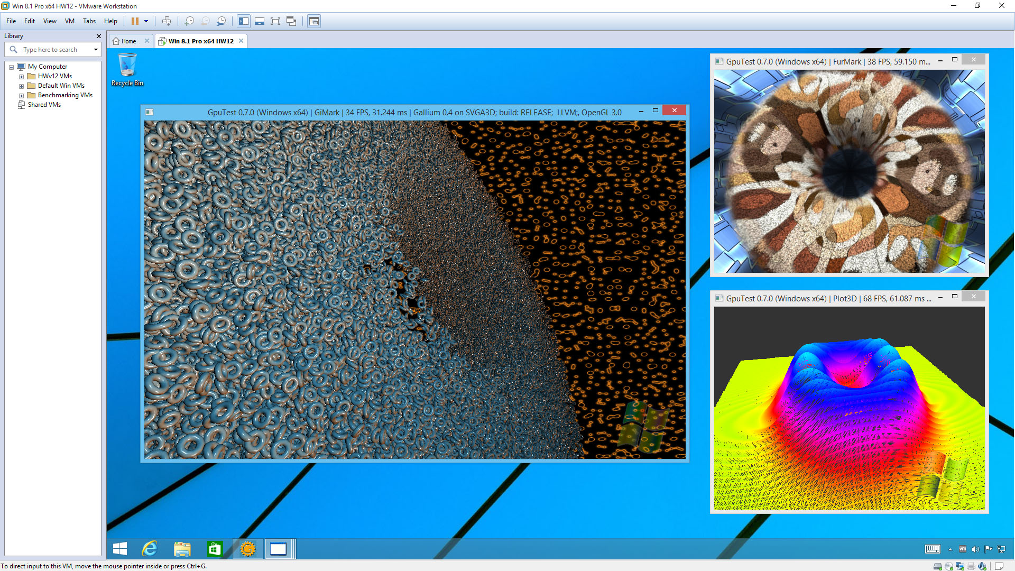The width and height of the screenshot is (1015, 571).
Task: Click the Plot3D render view
Action: 850,408
